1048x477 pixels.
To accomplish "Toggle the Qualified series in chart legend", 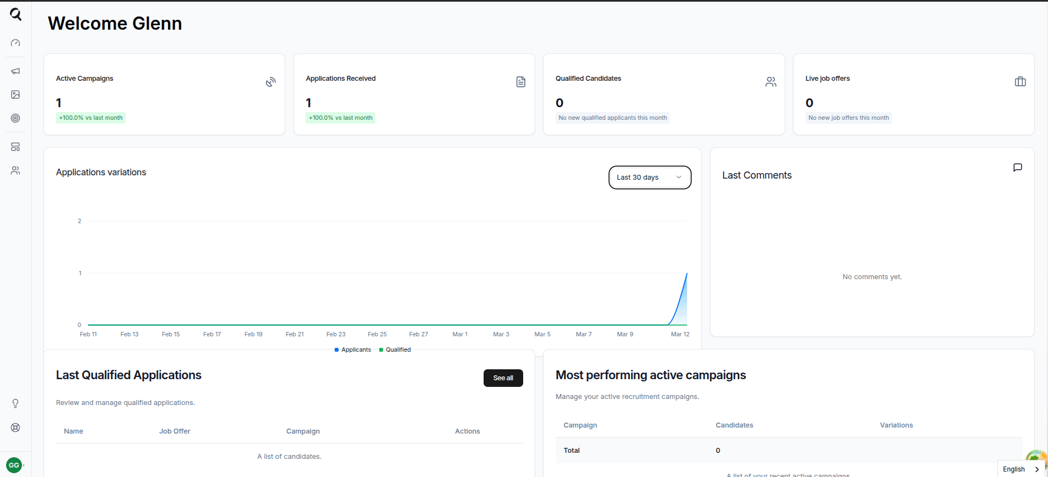I will [x=395, y=350].
